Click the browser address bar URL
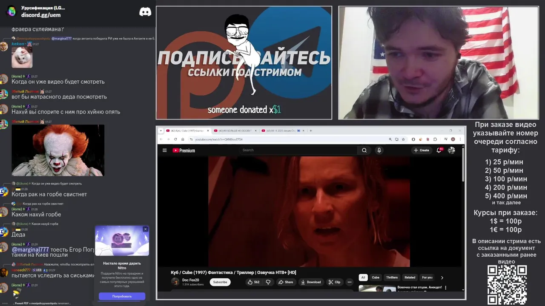 pos(219,139)
